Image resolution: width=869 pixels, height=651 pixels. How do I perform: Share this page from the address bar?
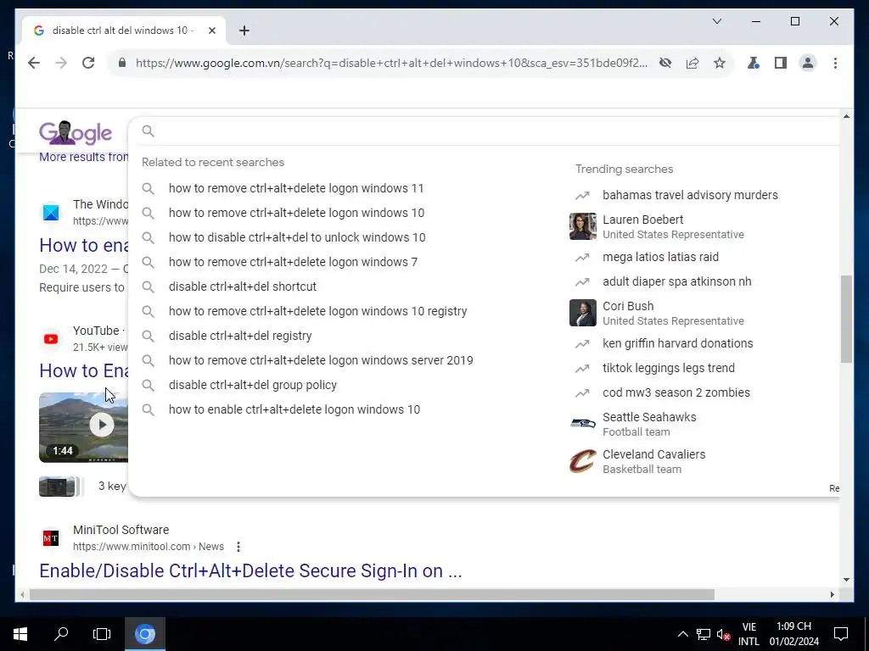point(692,63)
